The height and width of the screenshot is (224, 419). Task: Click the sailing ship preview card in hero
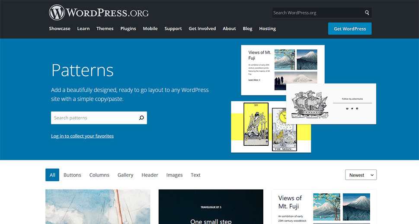click(x=331, y=104)
